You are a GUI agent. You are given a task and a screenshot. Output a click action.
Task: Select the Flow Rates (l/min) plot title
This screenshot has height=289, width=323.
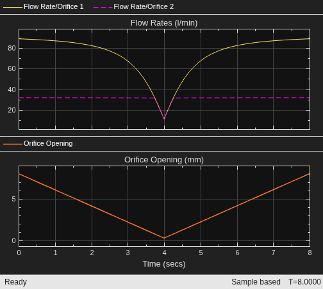point(164,23)
